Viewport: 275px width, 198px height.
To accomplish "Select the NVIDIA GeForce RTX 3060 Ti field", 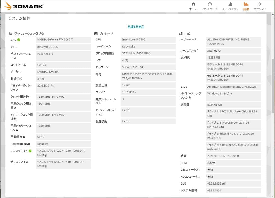I will 63,40.
